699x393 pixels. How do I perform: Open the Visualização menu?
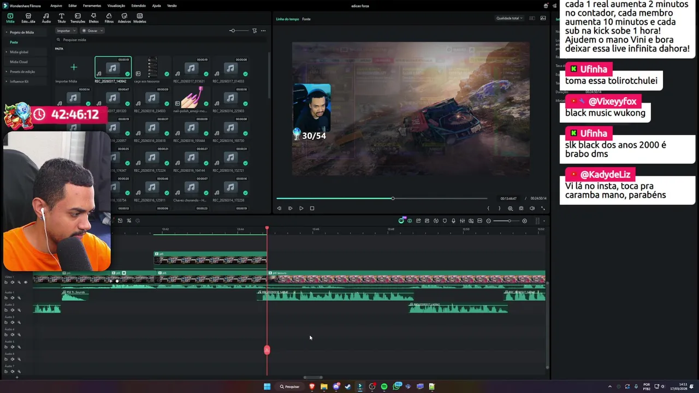point(116,5)
